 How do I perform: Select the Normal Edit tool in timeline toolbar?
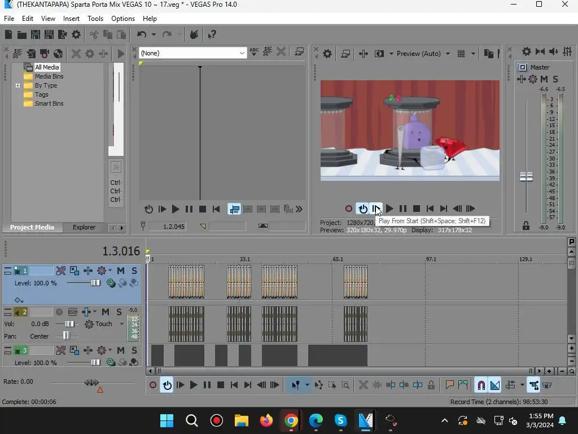coord(296,385)
